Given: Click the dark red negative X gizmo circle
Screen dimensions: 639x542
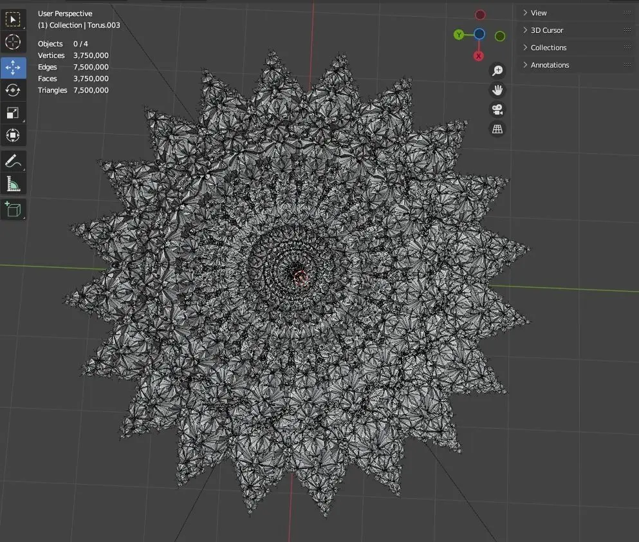Looking at the screenshot, I should pos(480,15).
